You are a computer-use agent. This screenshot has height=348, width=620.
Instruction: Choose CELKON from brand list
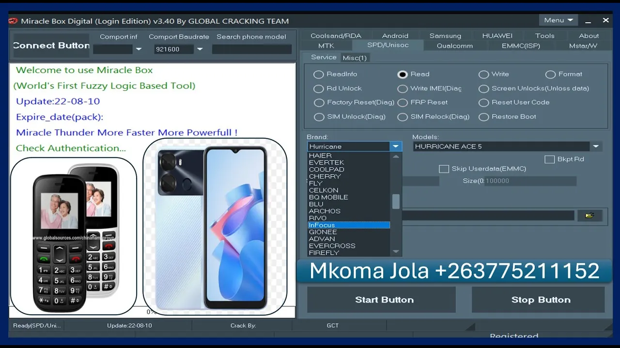(349, 190)
